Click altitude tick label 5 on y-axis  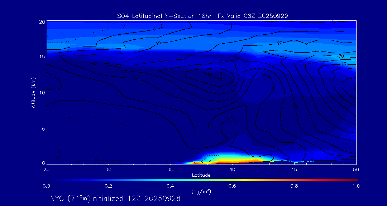42,128
